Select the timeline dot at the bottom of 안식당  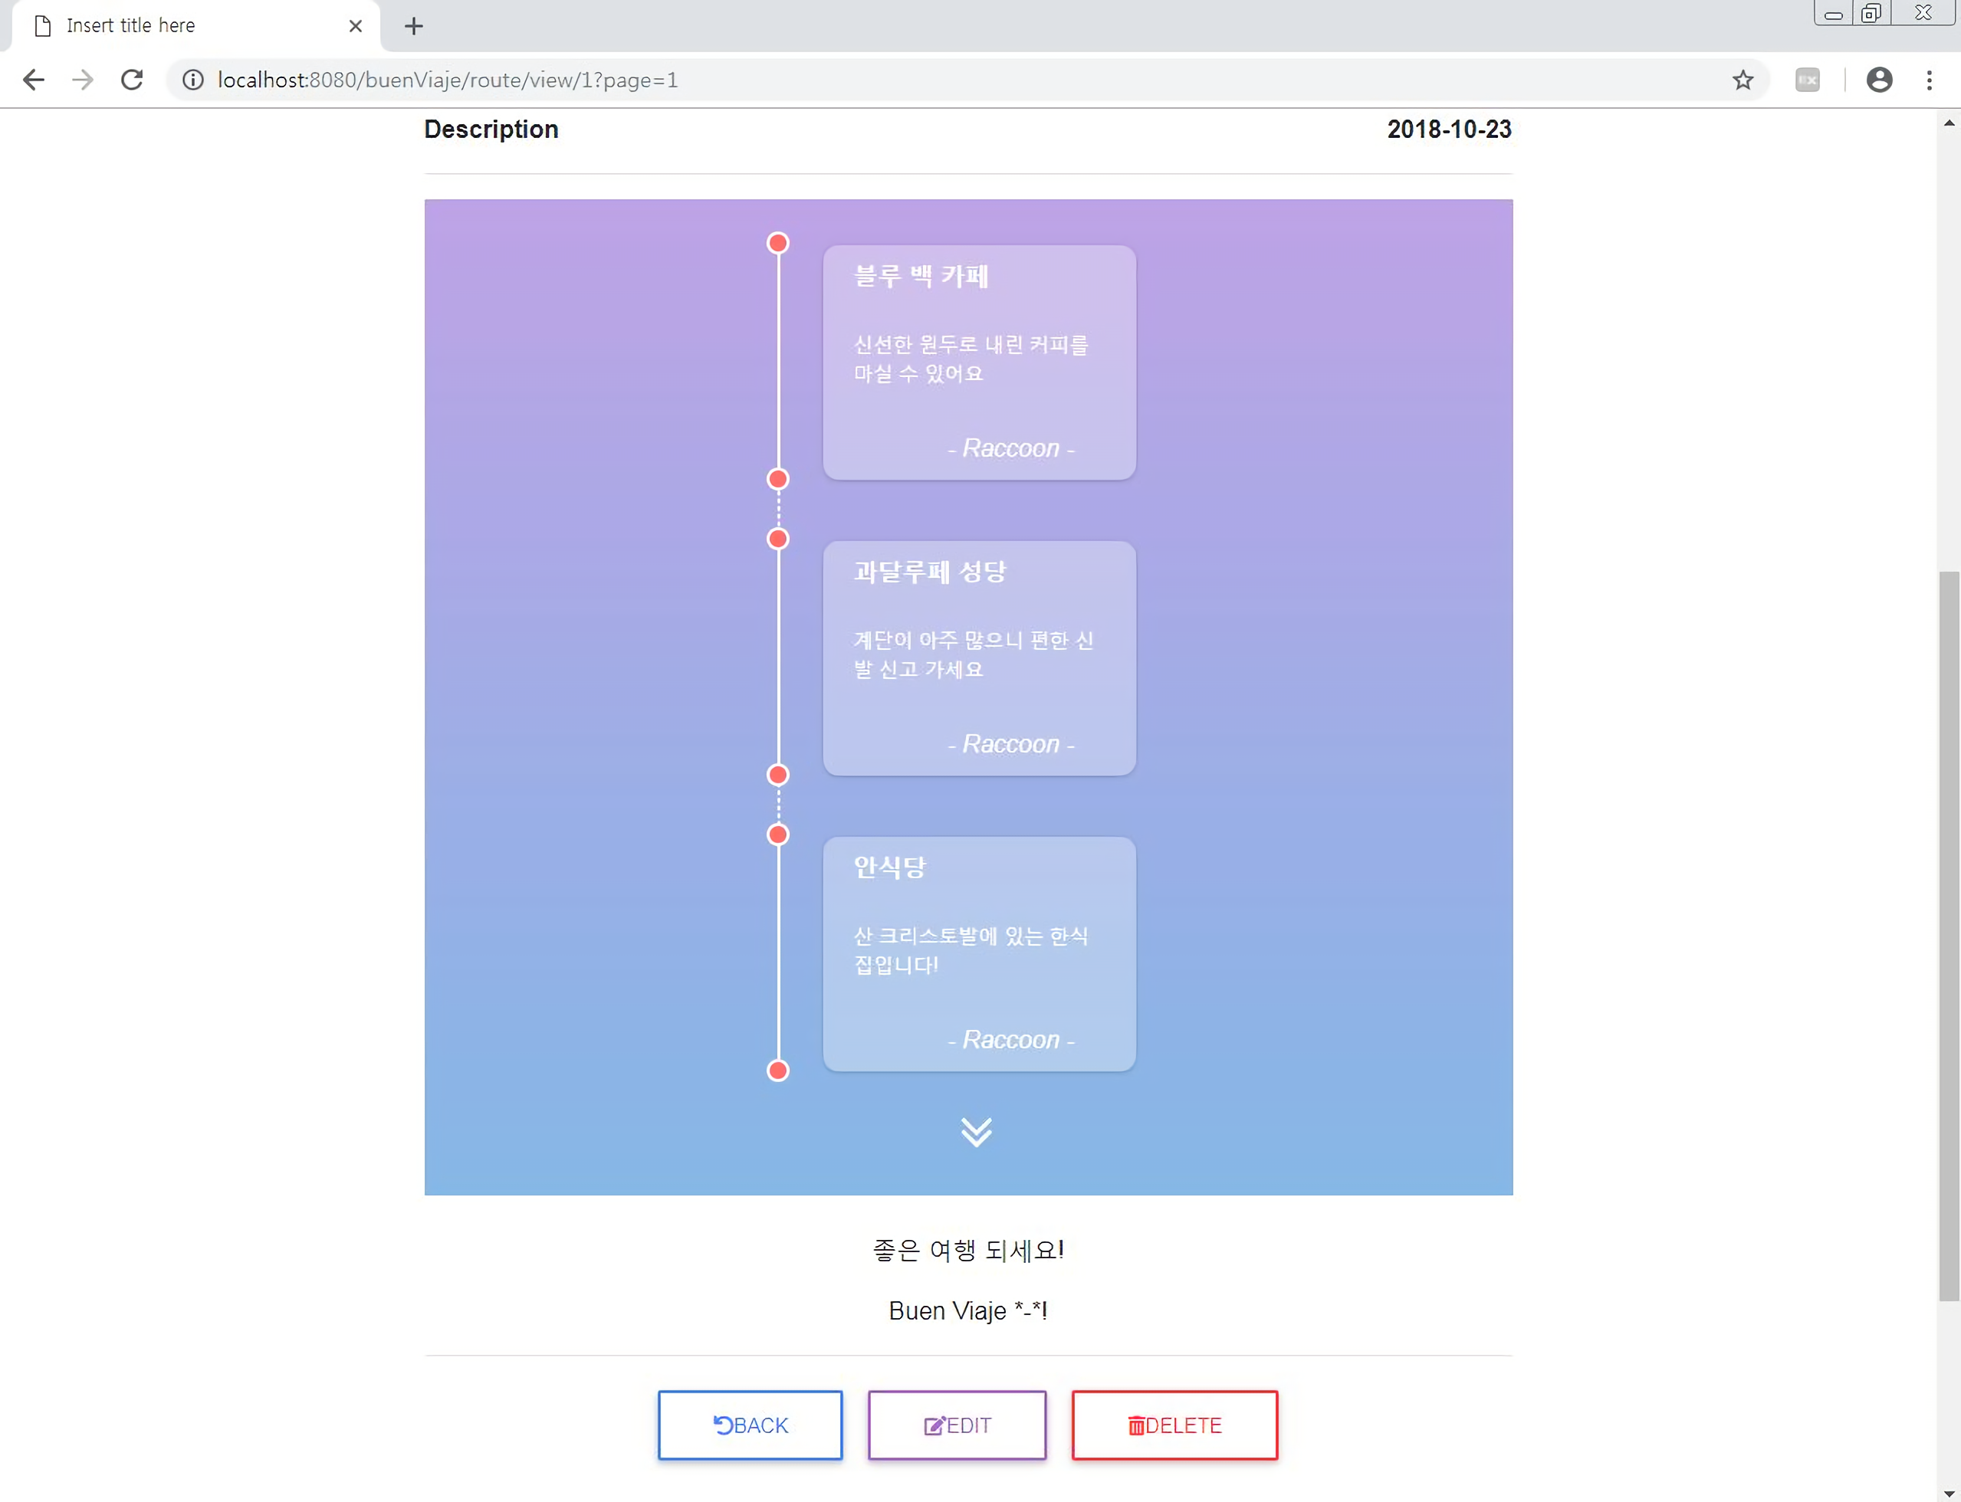(778, 1071)
